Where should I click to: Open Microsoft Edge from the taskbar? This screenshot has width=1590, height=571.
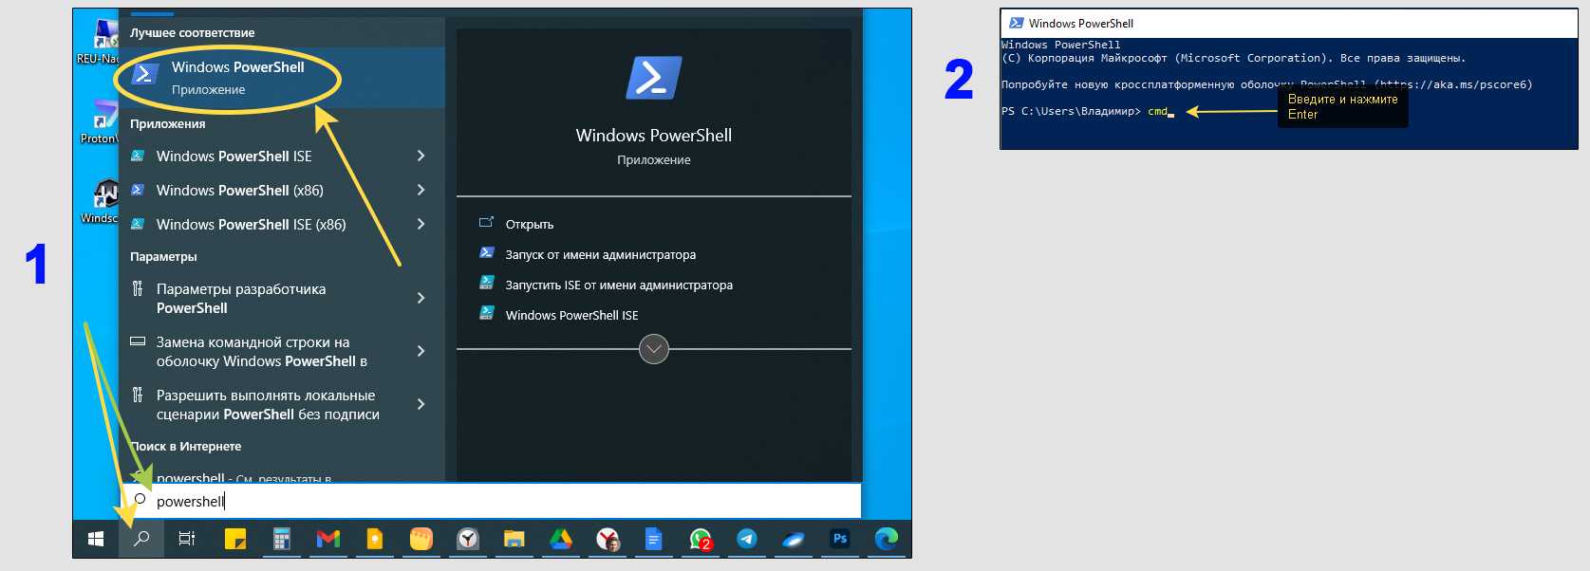(887, 539)
